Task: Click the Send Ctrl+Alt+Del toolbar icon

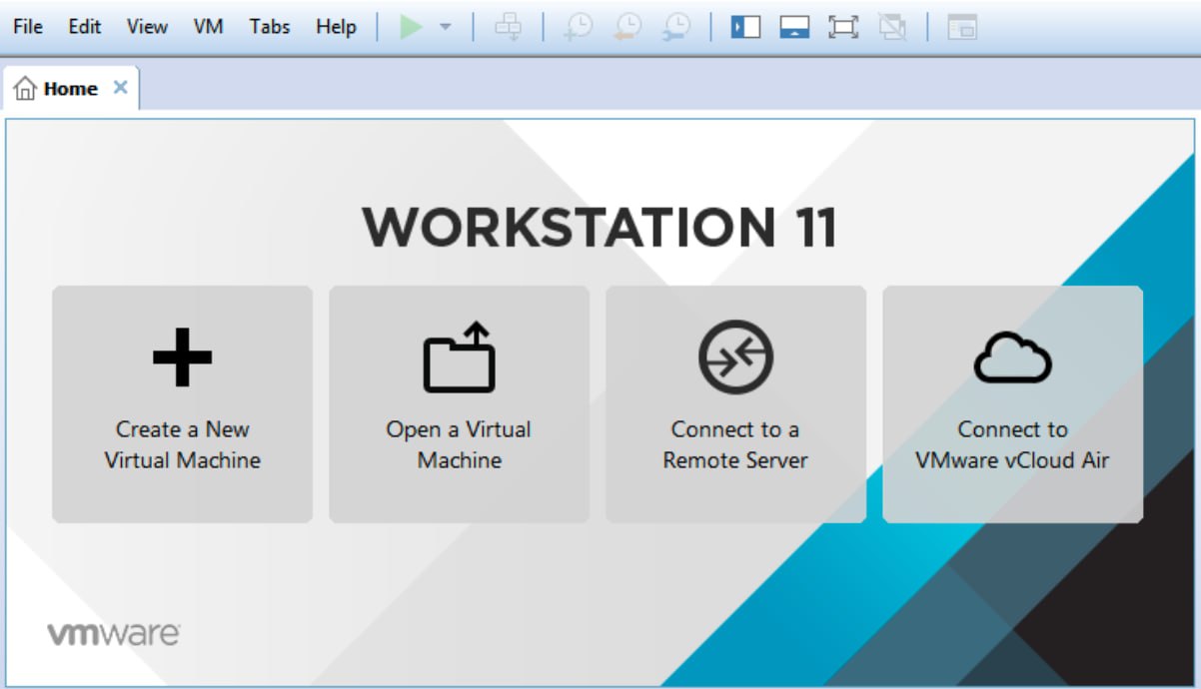Action: tap(509, 27)
